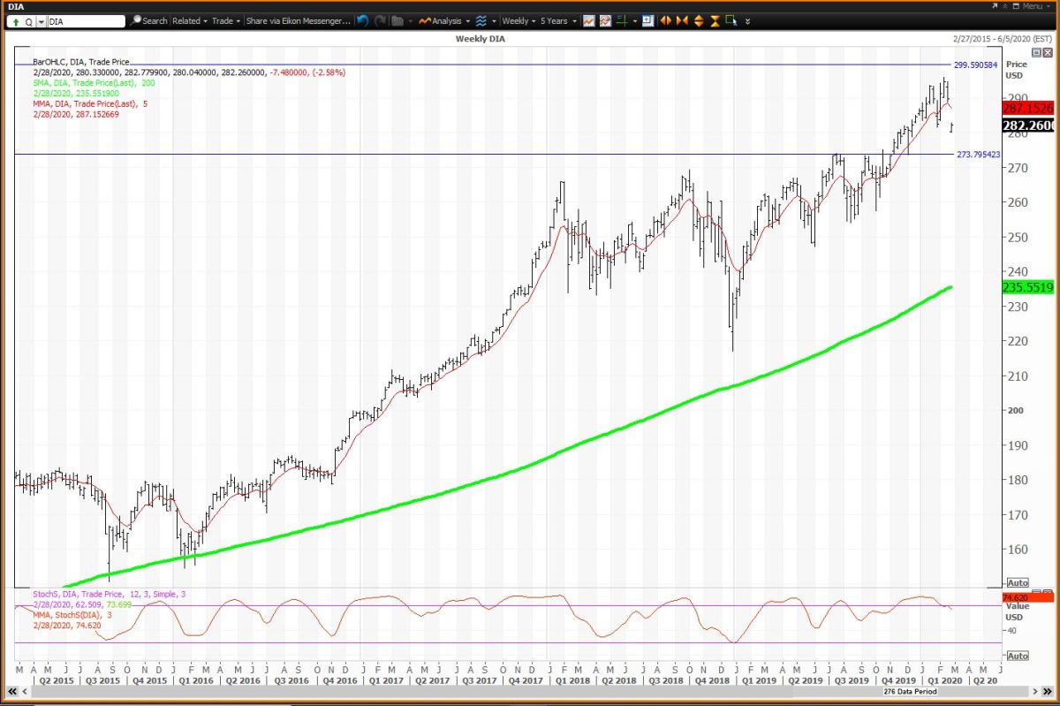Select the zoom rectangle tool icon
This screenshot has width=1060, height=706.
click(x=731, y=20)
